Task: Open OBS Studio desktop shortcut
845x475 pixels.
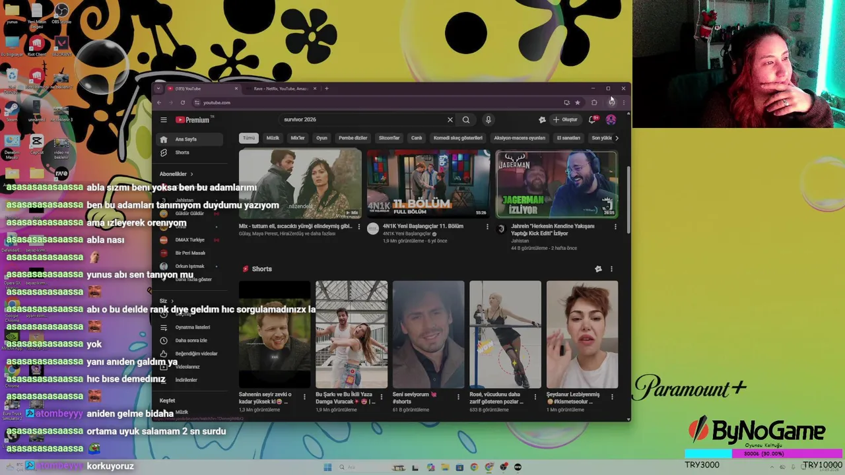Action: coord(61,14)
